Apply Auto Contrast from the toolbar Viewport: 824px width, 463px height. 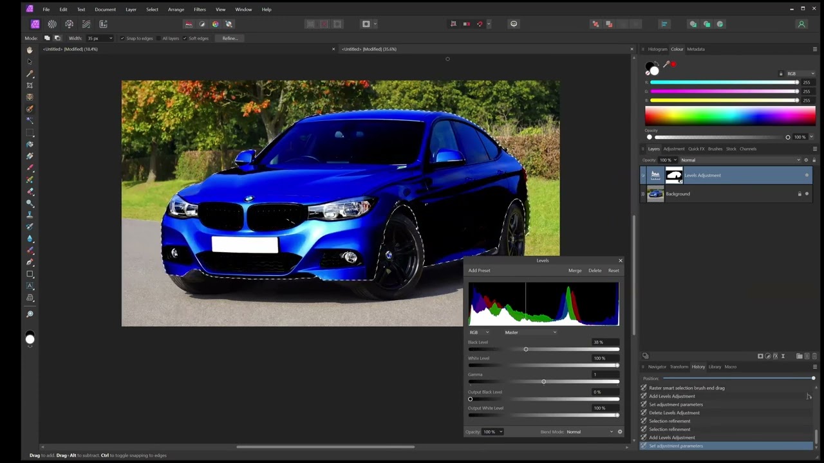point(202,24)
